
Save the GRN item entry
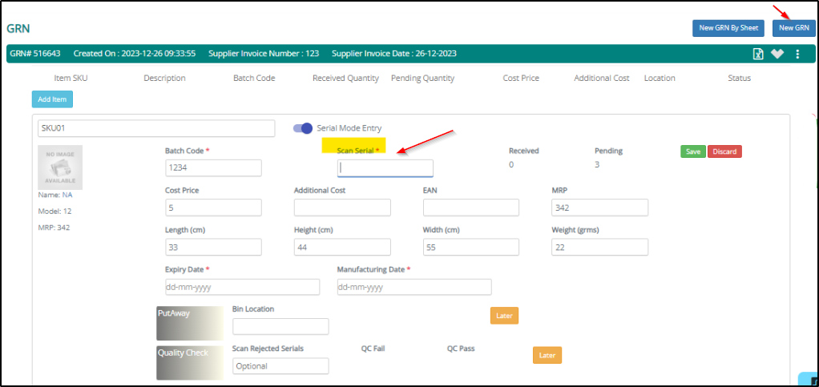click(x=692, y=151)
